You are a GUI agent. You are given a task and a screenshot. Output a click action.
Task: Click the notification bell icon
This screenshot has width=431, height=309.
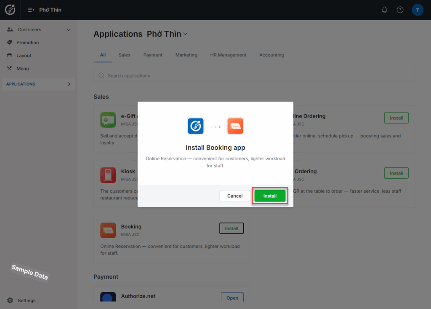(x=384, y=10)
